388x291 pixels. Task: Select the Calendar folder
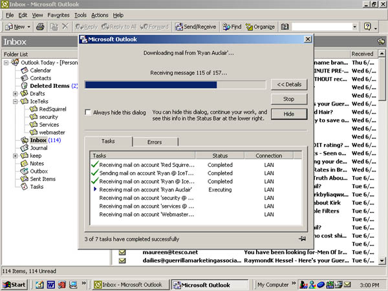click(x=40, y=70)
